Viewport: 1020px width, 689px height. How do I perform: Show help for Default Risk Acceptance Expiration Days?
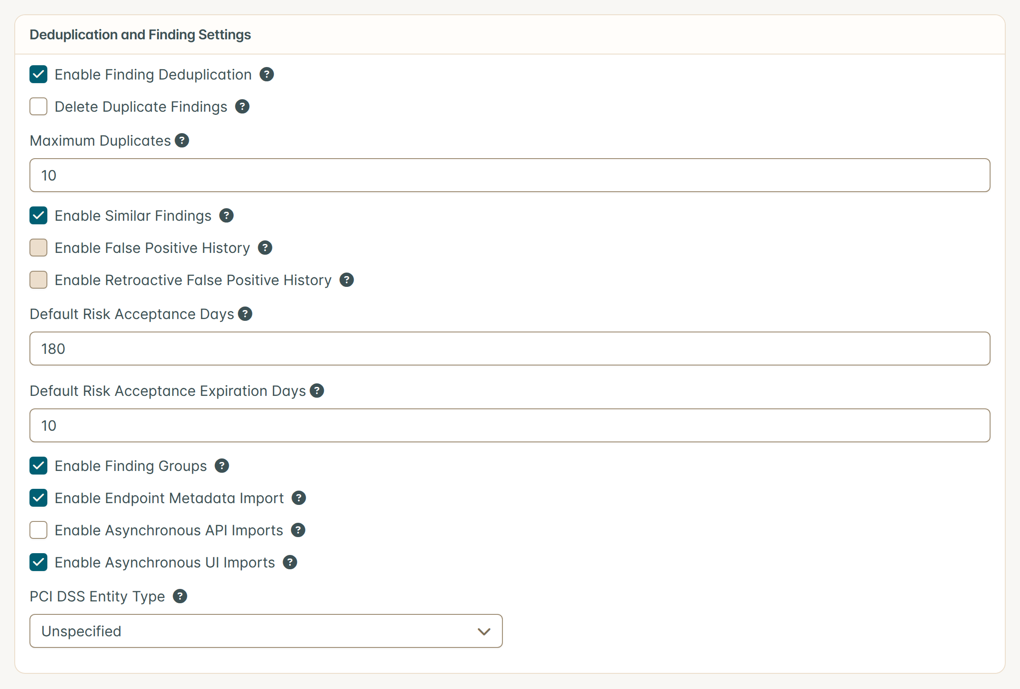[x=317, y=391]
